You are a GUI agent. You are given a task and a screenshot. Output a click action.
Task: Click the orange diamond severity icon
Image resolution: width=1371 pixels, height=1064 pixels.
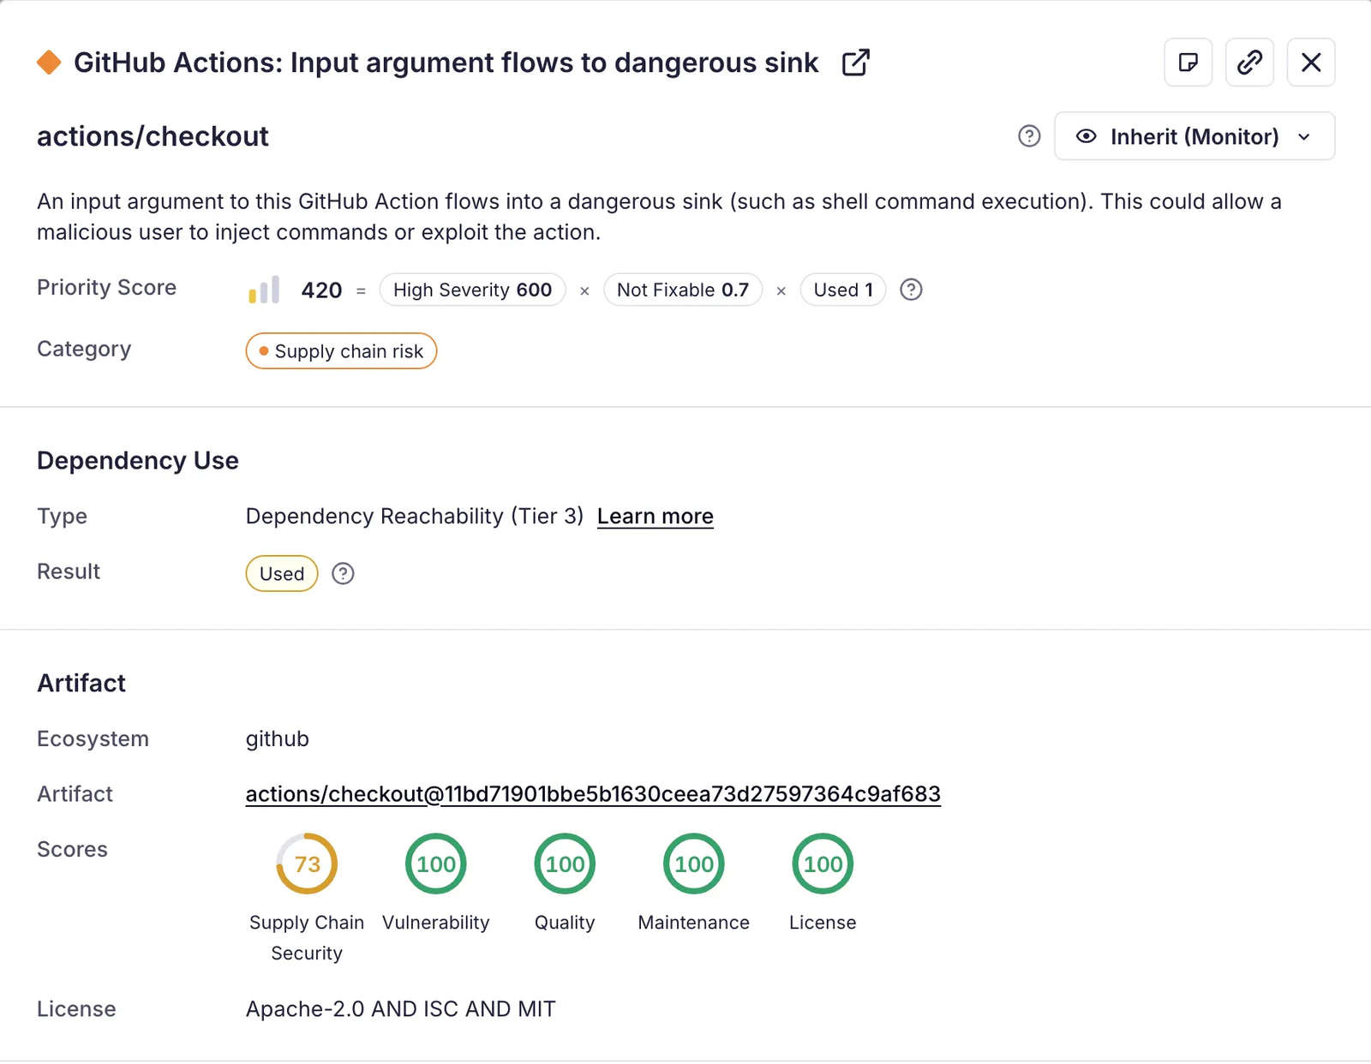pyautogui.click(x=49, y=63)
